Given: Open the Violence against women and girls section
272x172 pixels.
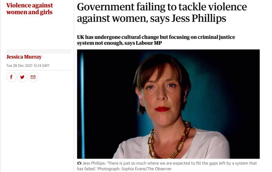Looking at the screenshot, I should tap(29, 9).
